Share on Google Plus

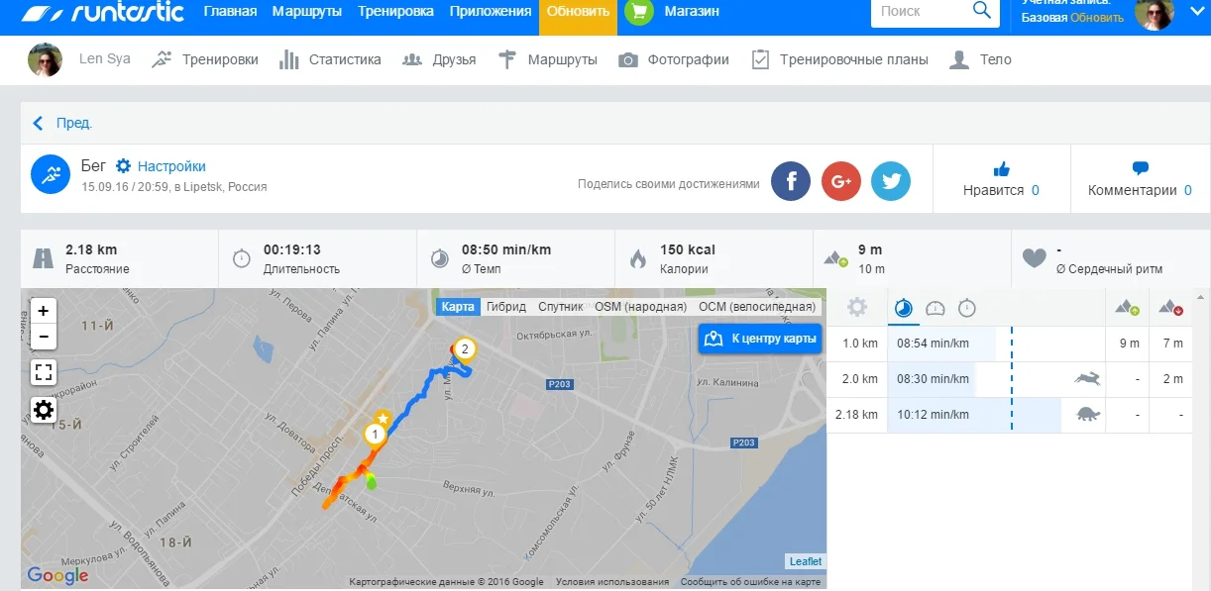tap(841, 181)
